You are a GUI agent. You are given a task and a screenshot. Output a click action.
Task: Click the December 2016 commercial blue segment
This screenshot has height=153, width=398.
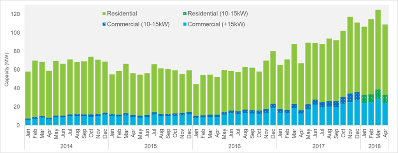click(273, 116)
